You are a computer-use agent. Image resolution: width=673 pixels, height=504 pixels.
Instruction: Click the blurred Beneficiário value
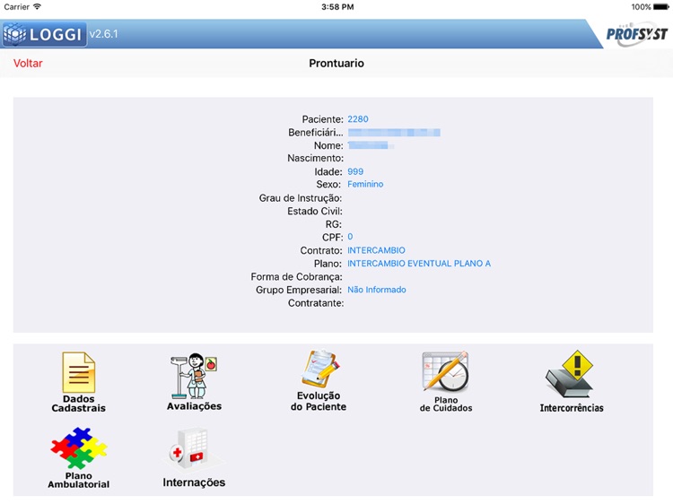coord(394,133)
